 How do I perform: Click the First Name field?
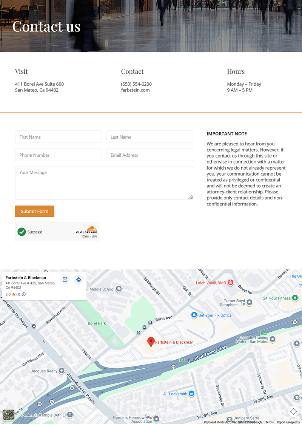pyautogui.click(x=59, y=137)
